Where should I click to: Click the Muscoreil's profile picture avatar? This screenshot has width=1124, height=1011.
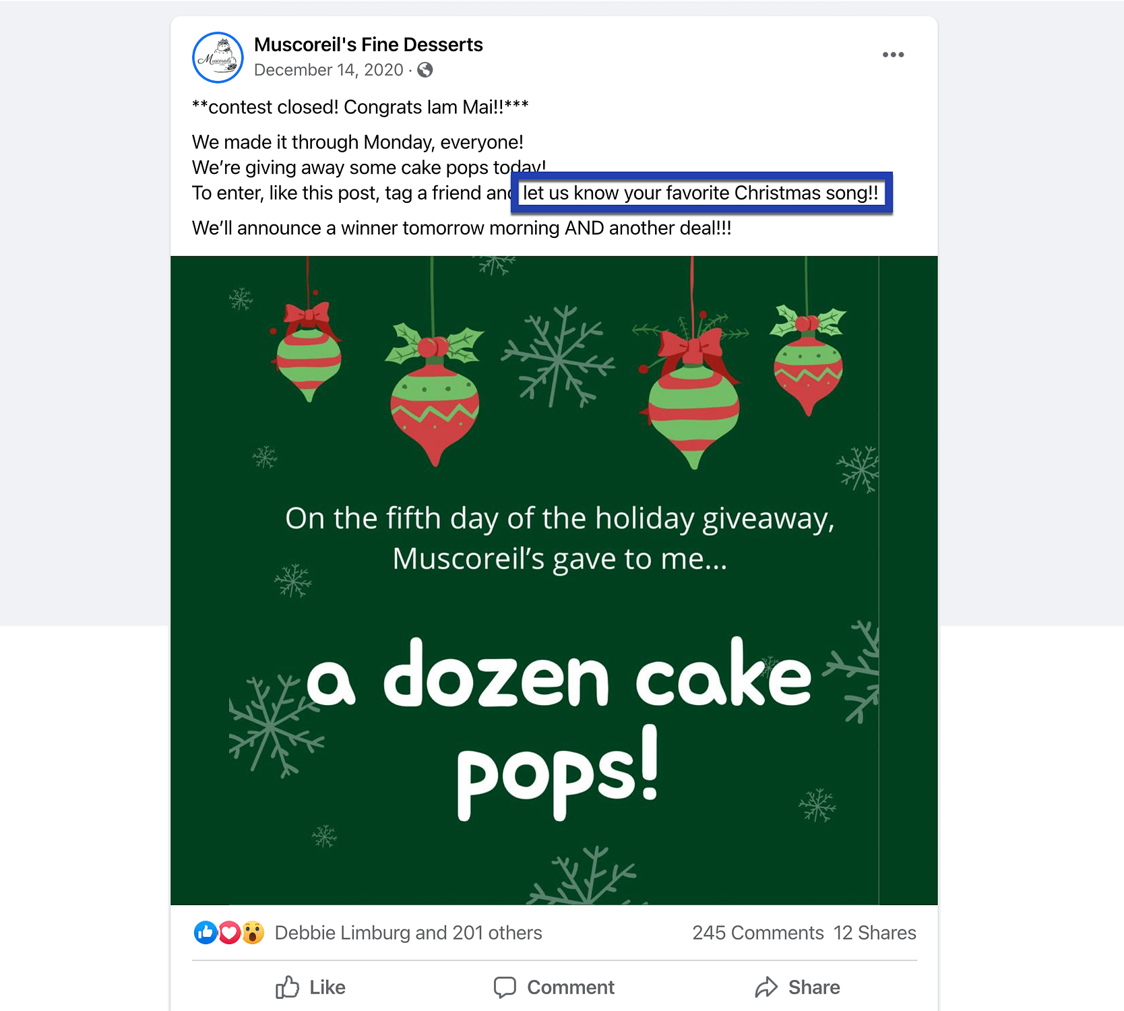[218, 57]
